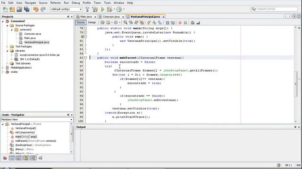
Task: Toggle Highlight Search in editor toolbar
Action: pos(142,23)
